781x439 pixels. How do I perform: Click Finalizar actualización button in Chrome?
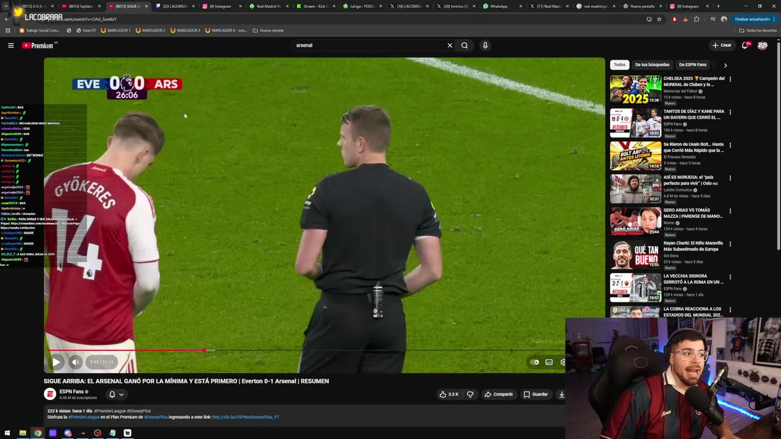(x=755, y=19)
